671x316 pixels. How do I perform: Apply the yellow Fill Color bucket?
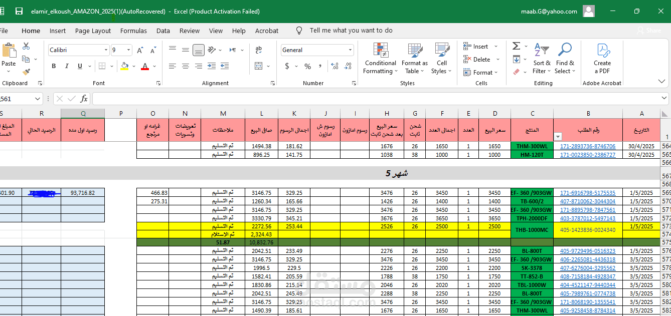click(x=125, y=66)
